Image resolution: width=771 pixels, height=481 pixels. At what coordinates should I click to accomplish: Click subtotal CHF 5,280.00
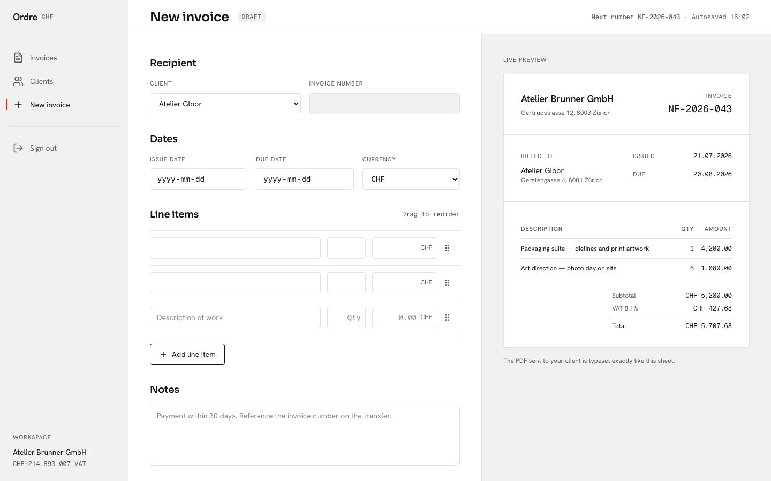pyautogui.click(x=708, y=296)
